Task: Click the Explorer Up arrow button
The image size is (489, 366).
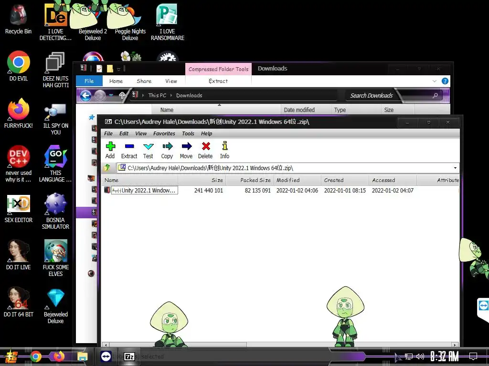Action: tap(122, 95)
